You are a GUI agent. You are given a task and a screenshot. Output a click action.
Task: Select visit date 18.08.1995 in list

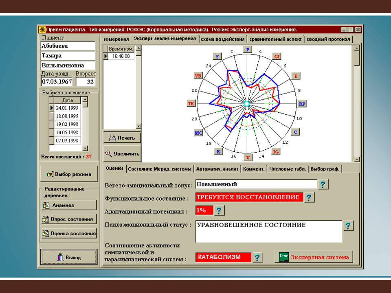67,116
